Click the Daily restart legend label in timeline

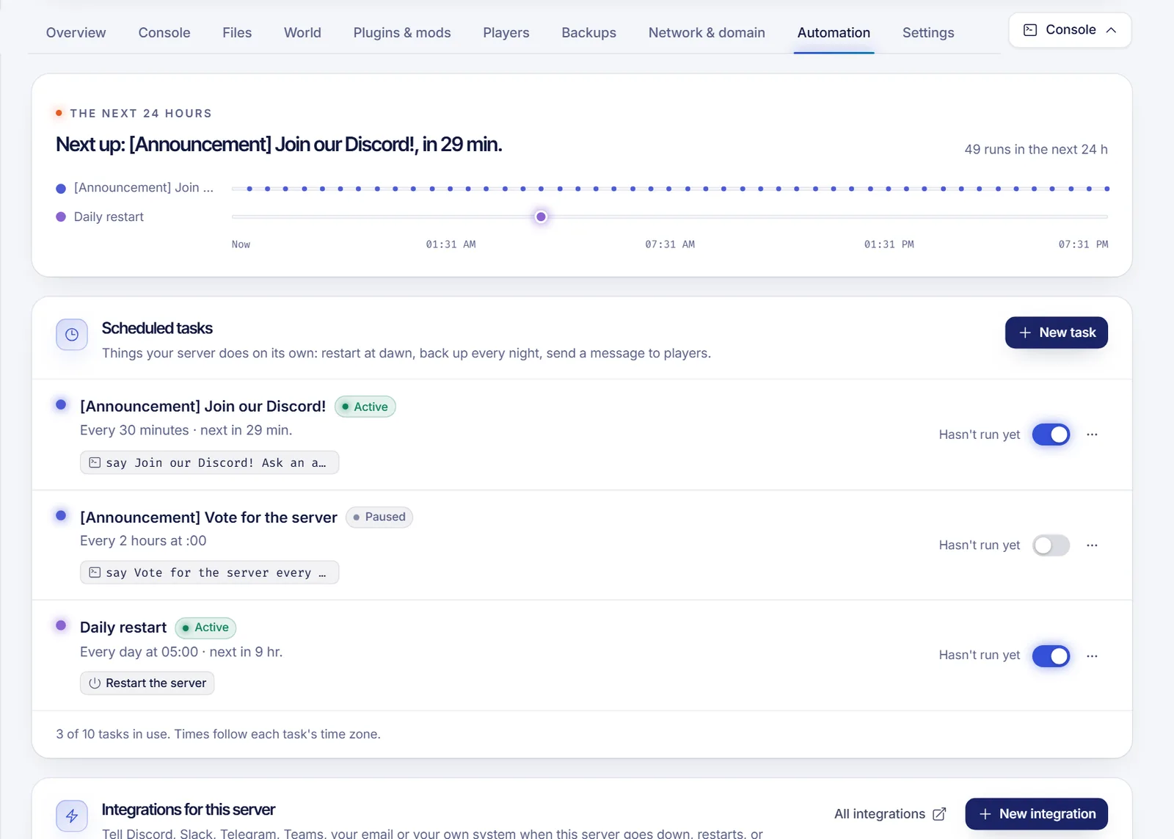point(109,217)
